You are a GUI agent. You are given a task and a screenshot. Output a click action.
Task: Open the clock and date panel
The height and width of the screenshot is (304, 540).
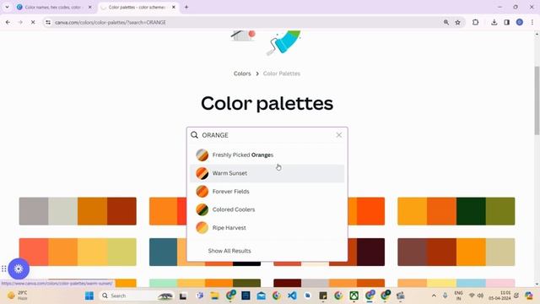click(x=500, y=296)
